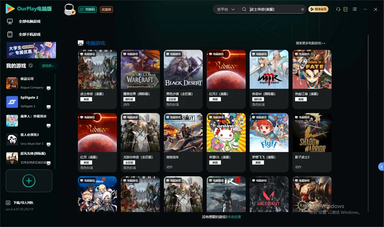Expand the blue side panel arrow

(381, 167)
